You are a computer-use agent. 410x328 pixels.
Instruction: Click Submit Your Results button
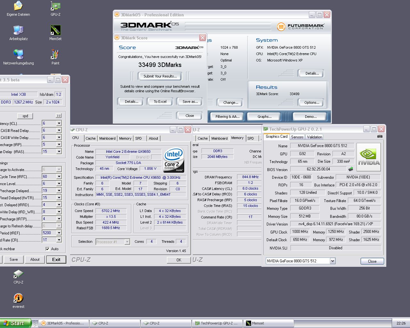point(160,76)
